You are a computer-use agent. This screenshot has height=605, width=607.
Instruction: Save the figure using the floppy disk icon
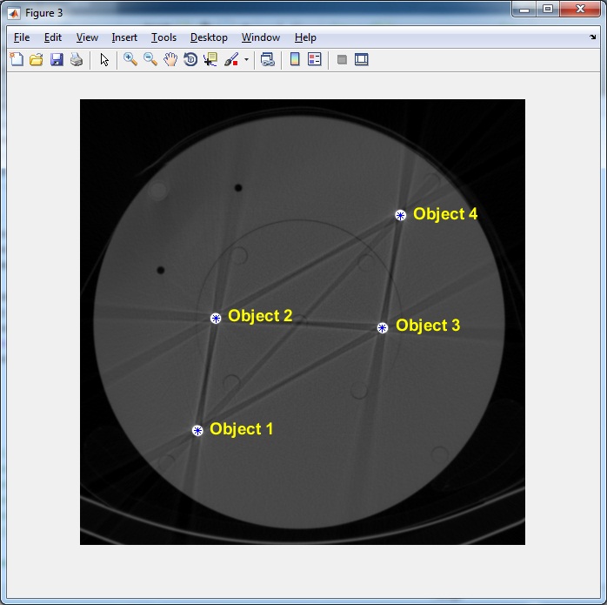click(x=57, y=60)
